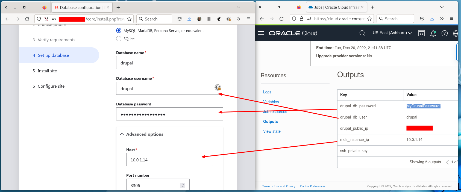This screenshot has height=192, width=461.
Task: Click the Search box in the Drupal window
Action: 154,19
